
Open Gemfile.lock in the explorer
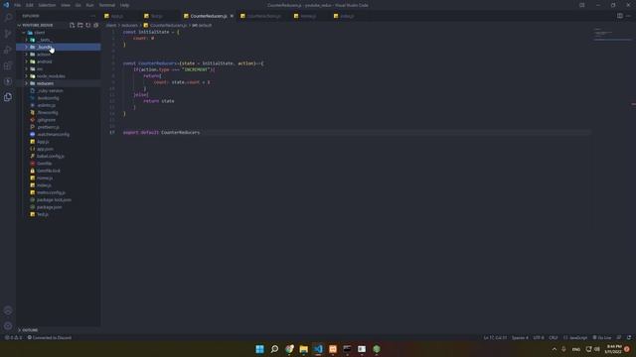pos(58,171)
